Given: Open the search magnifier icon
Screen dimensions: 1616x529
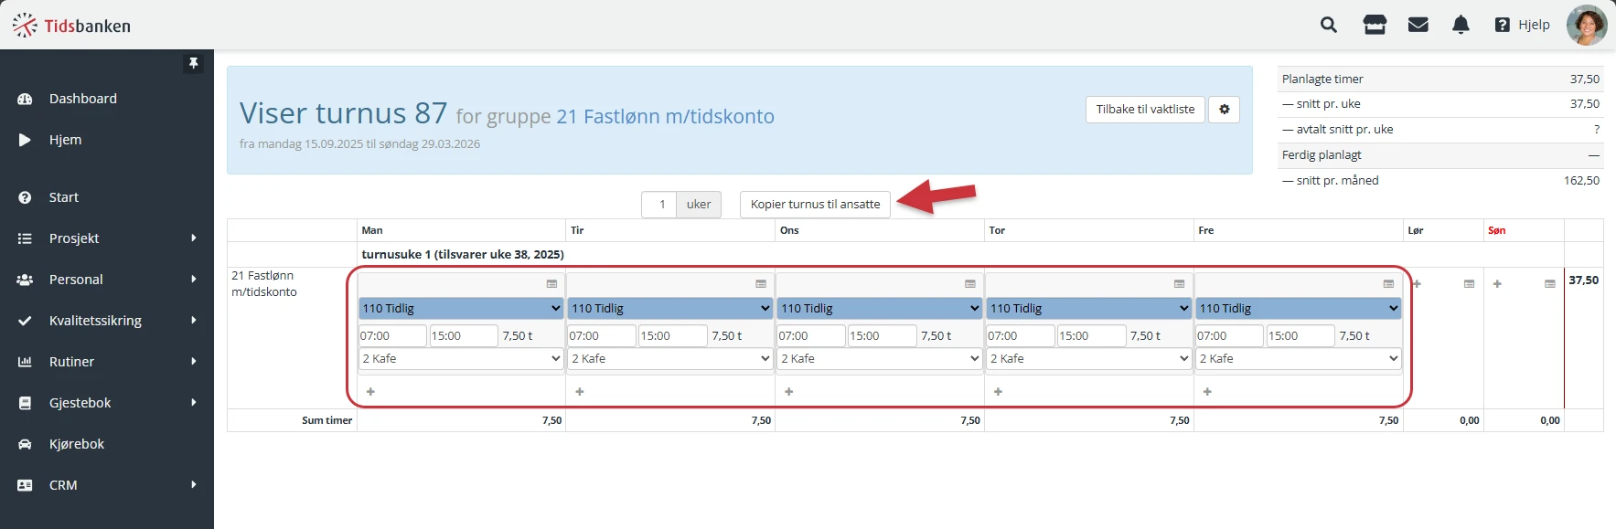Looking at the screenshot, I should pyautogui.click(x=1329, y=25).
